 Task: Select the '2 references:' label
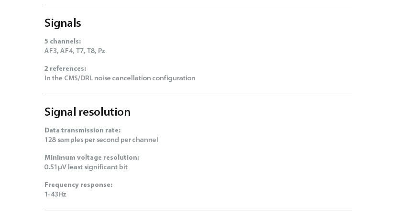pos(65,68)
